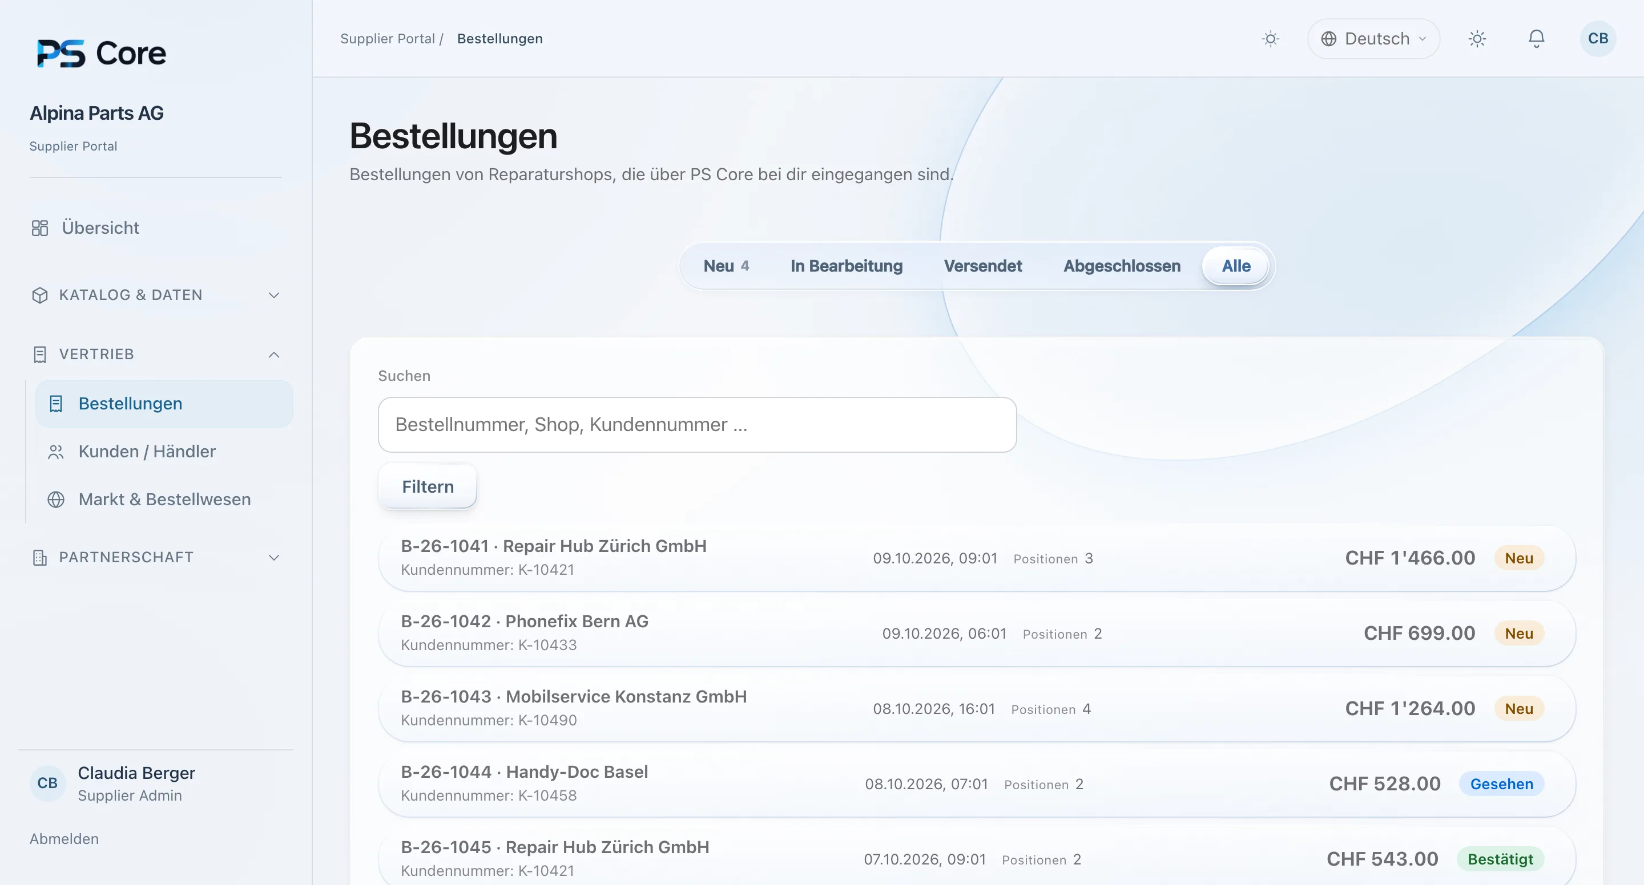Collapse the Vertrieb section chevron
1644x885 pixels.
(274, 355)
